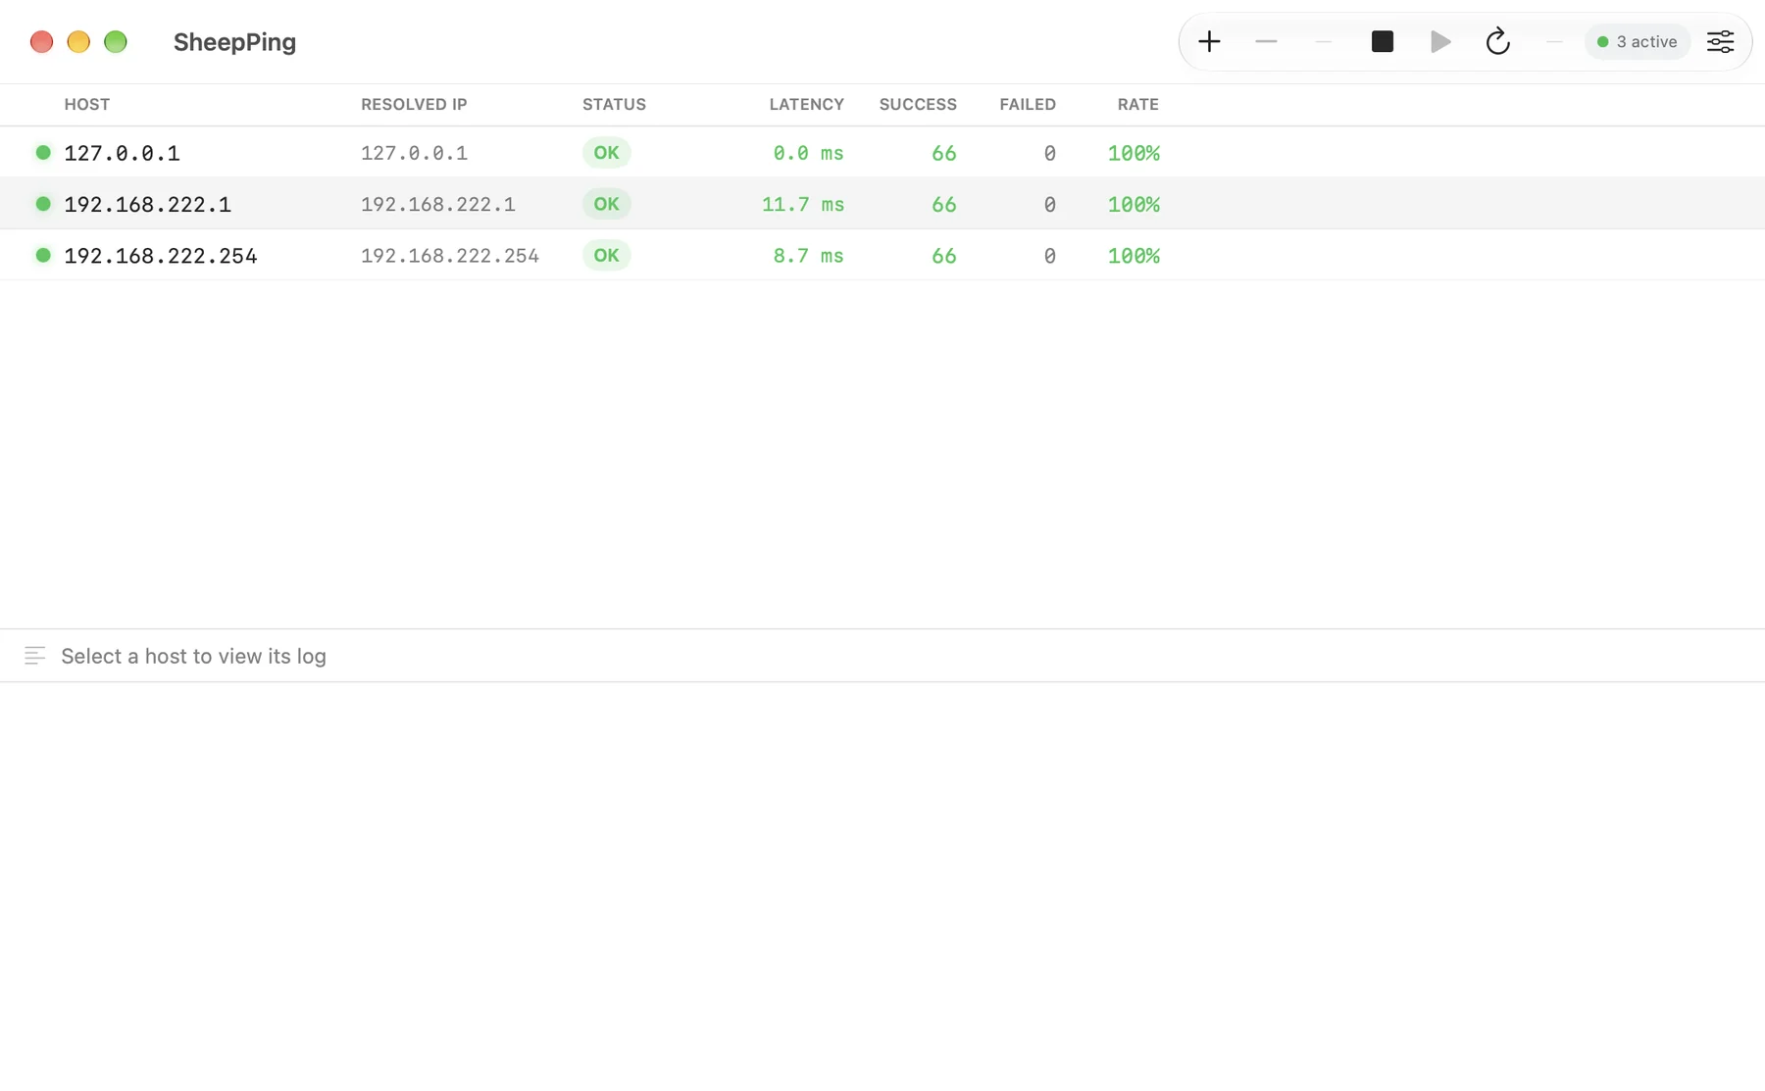
Task: Click resolved IP 127.0.0.1 cell
Action: 414,153
